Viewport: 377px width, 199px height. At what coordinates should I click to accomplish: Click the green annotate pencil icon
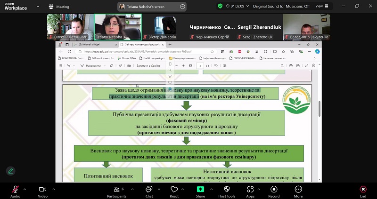coord(10,171)
